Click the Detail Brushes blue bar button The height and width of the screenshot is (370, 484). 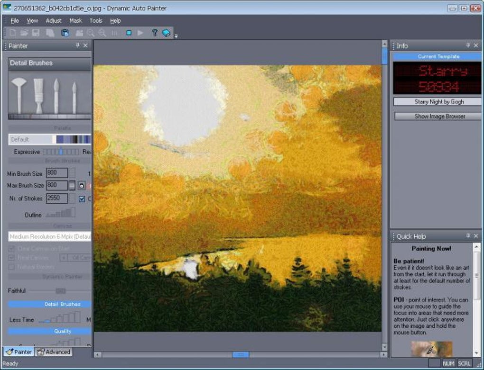pos(50,304)
